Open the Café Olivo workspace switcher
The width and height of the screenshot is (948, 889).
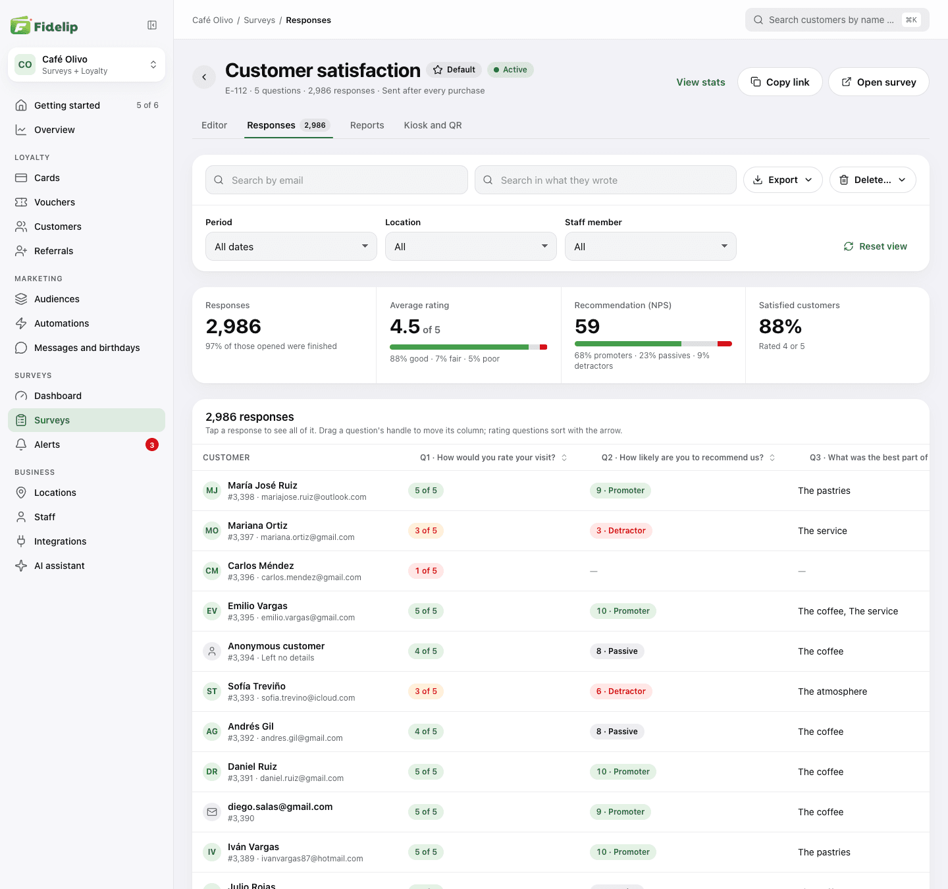click(x=86, y=65)
